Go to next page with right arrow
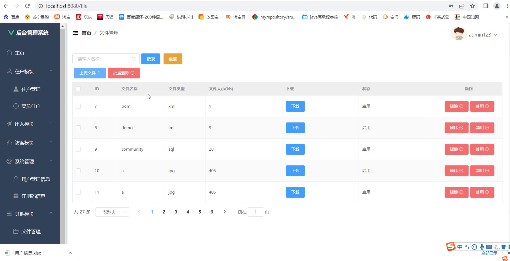Screen dimensions: 510x261 pos(225,212)
